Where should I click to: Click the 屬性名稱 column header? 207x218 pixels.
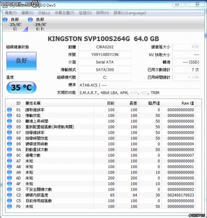[x=59, y=103]
